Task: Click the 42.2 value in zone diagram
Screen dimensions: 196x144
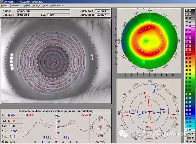Action: (x=150, y=117)
